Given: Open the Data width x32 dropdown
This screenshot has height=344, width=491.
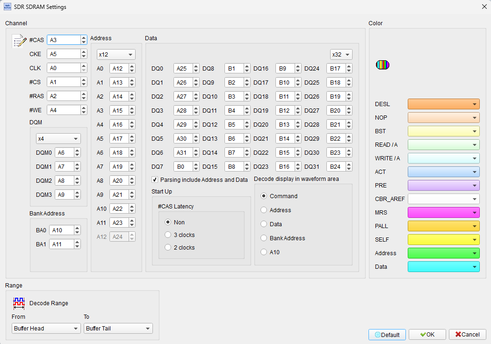Looking at the screenshot, I should [x=341, y=55].
